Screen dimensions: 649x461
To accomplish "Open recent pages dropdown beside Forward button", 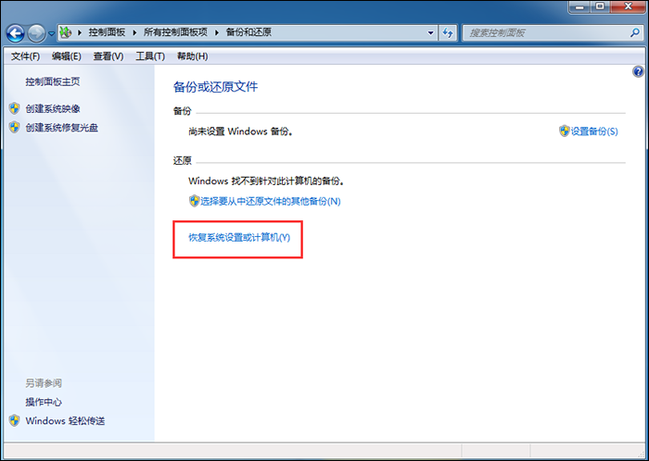I will click(x=51, y=33).
